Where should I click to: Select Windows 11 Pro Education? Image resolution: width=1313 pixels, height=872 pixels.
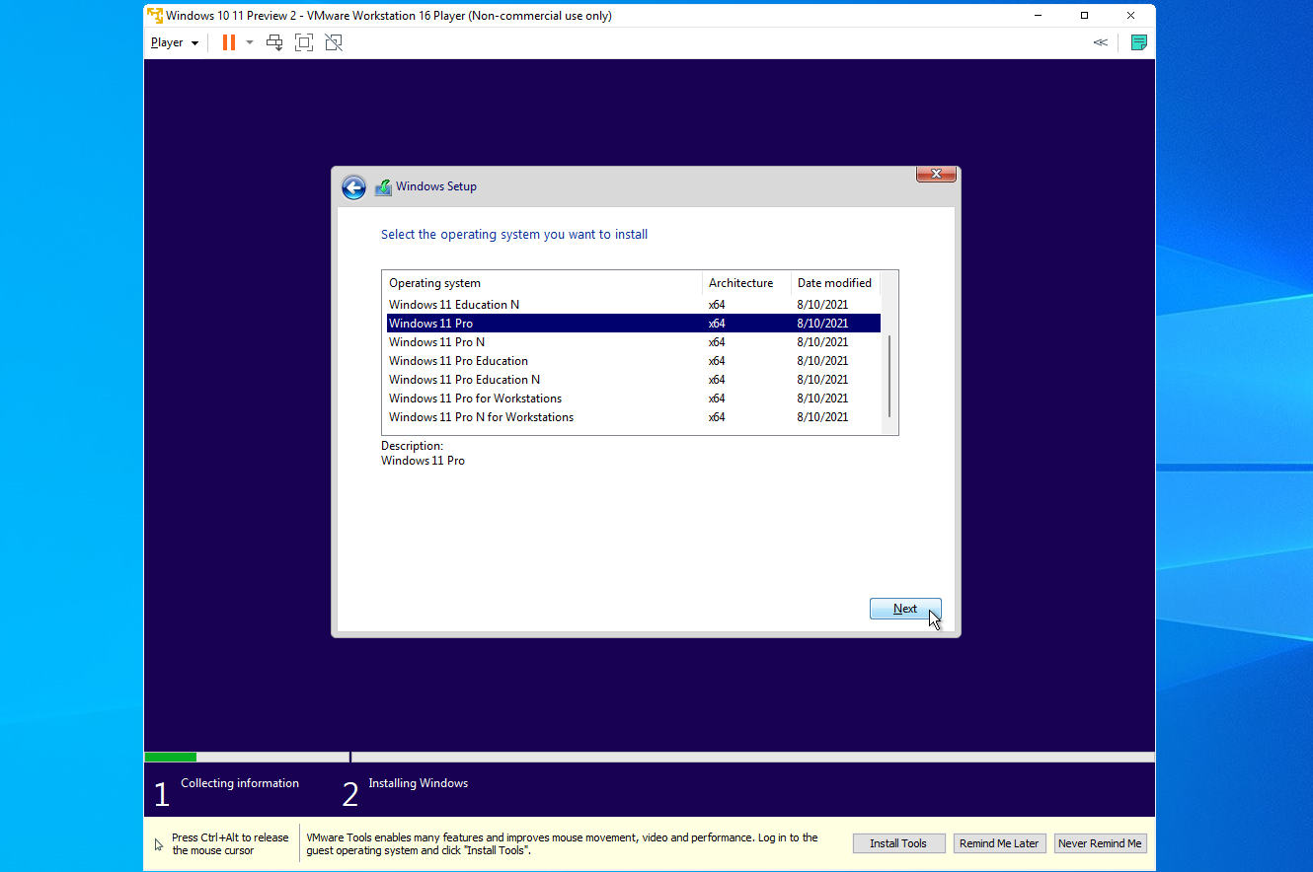coord(633,361)
